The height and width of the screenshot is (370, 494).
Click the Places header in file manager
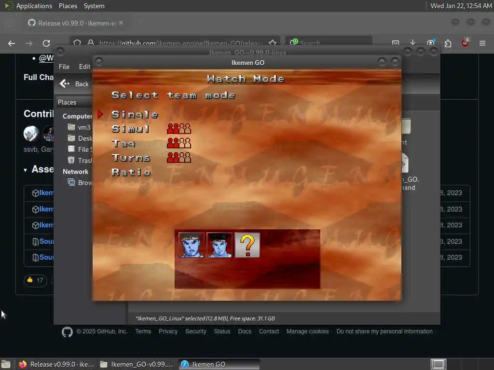point(67,102)
